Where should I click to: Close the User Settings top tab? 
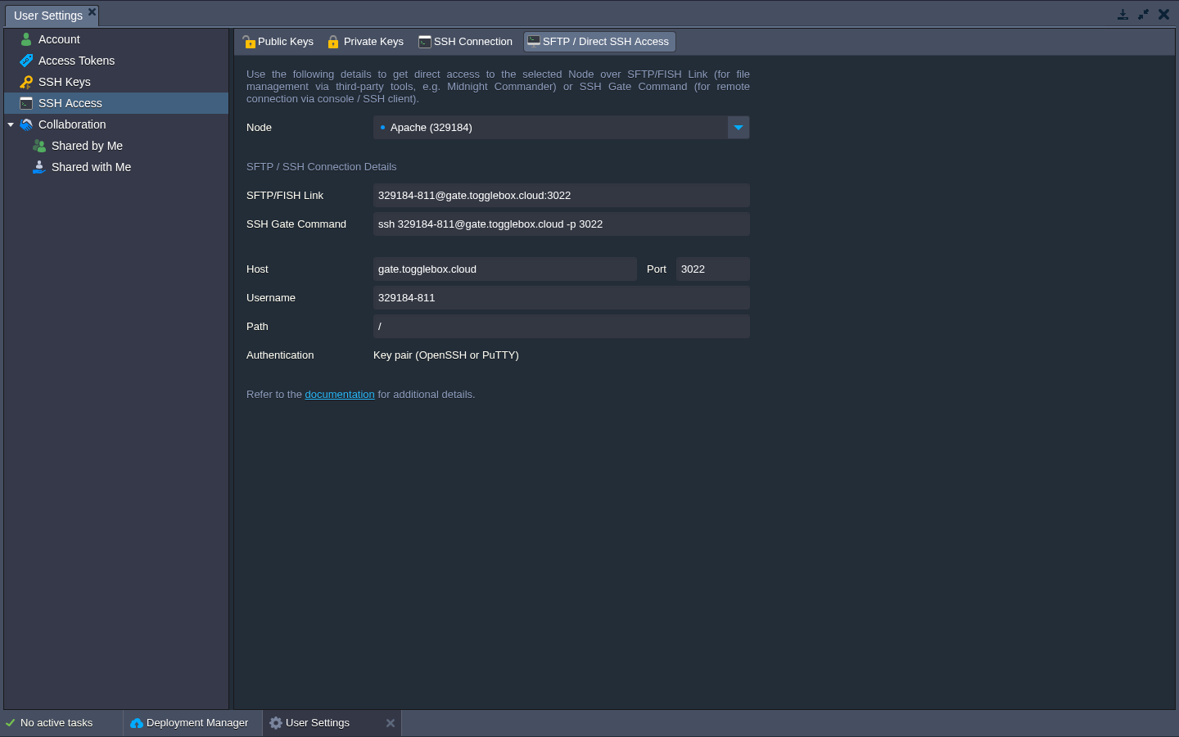click(92, 11)
